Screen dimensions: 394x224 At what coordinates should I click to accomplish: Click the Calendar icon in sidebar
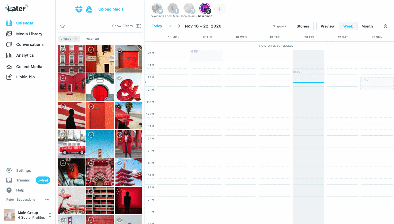pyautogui.click(x=9, y=23)
